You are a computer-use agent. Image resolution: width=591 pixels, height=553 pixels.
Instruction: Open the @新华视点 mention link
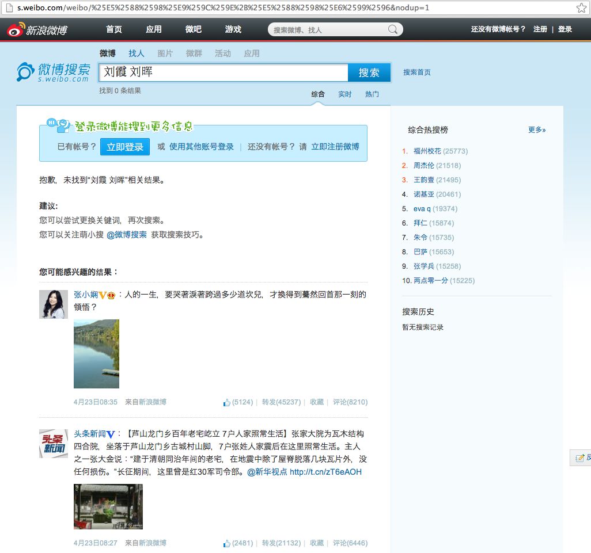267,472
